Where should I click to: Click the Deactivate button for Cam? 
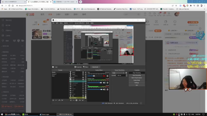[x=95, y=67]
